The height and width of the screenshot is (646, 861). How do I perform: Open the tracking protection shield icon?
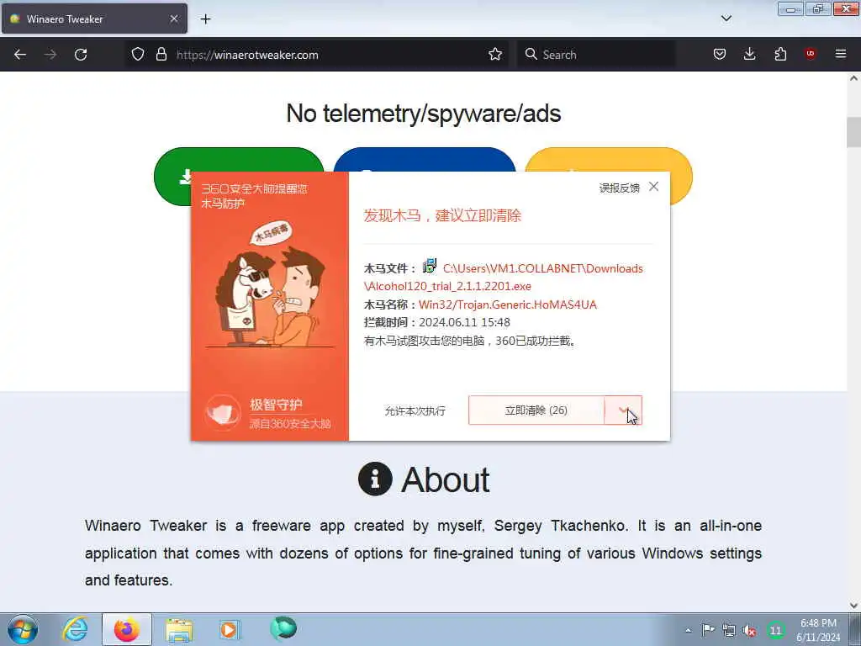coord(138,55)
